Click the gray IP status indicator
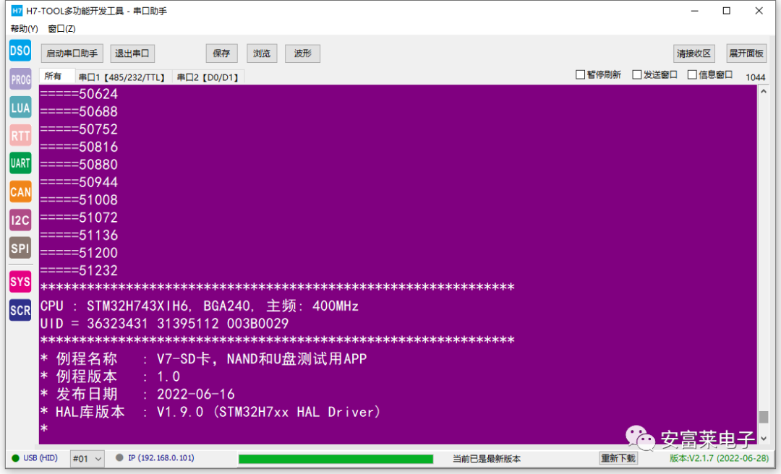This screenshot has width=781, height=474. 119,457
